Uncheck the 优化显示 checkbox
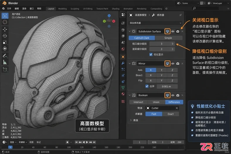 point(151,55)
